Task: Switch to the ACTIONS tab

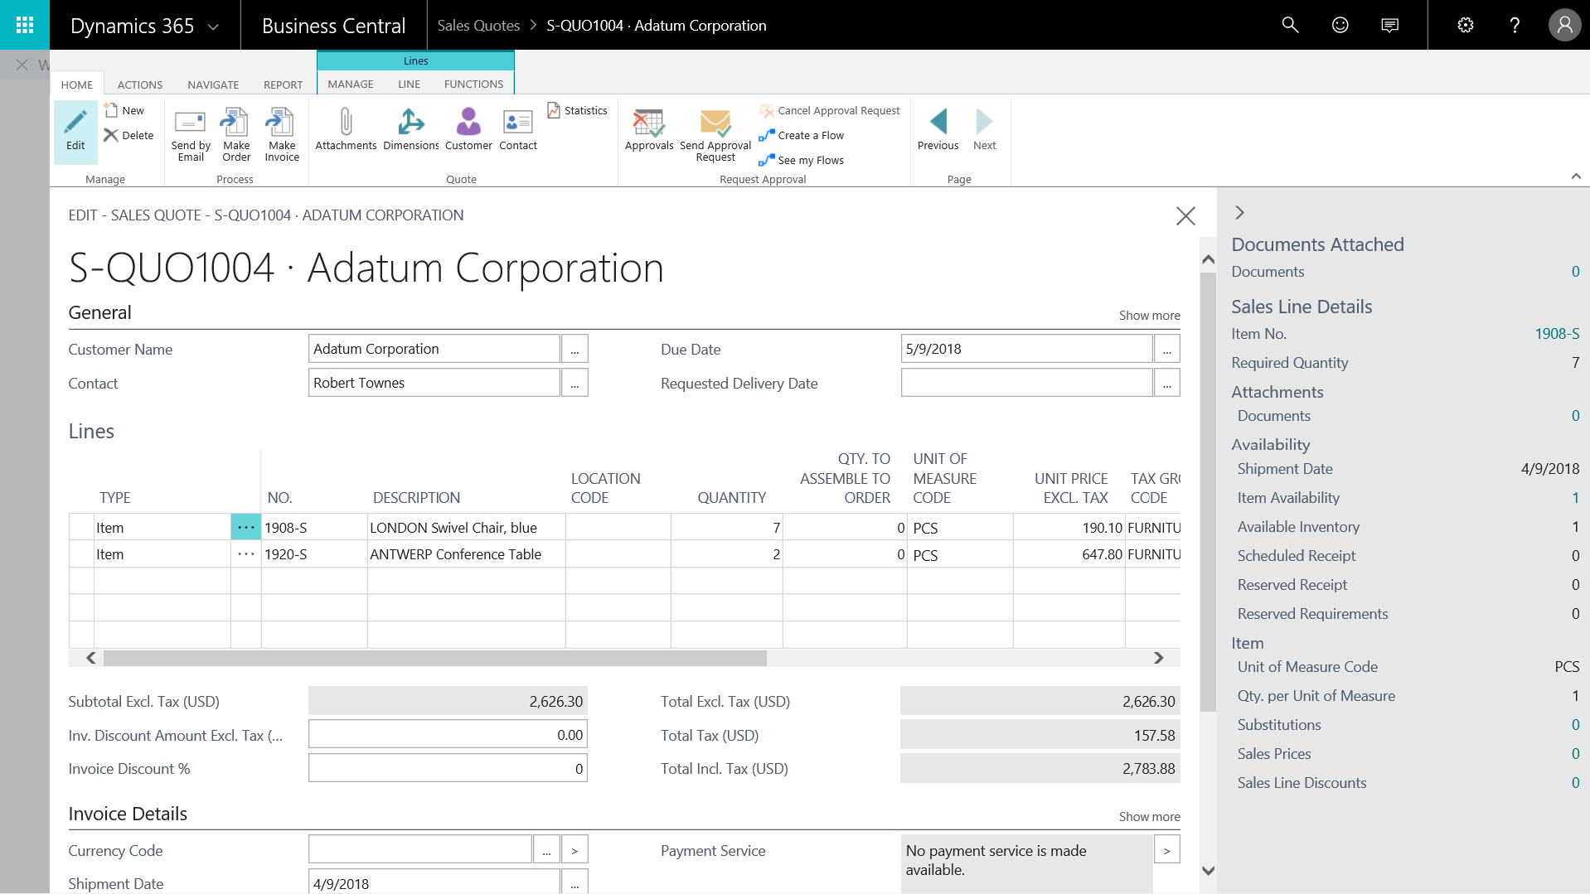Action: tap(140, 85)
